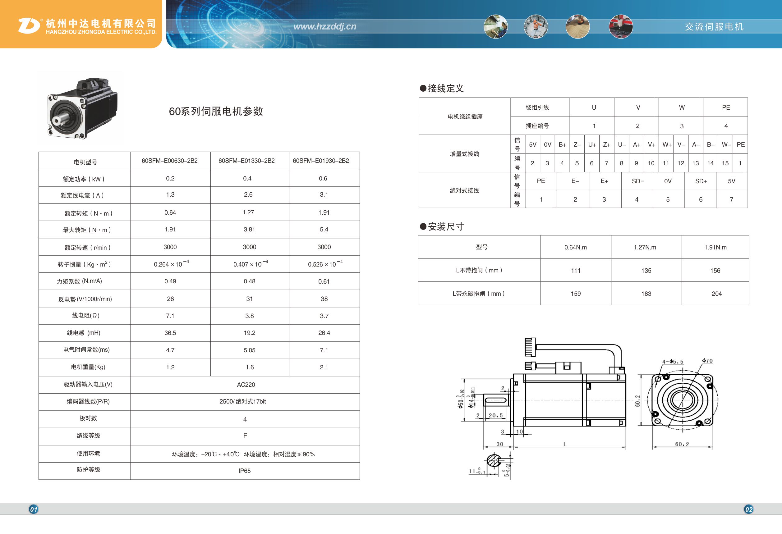Click the 额定线电流 (A) row label
This screenshot has width=782, height=534.
(83, 195)
